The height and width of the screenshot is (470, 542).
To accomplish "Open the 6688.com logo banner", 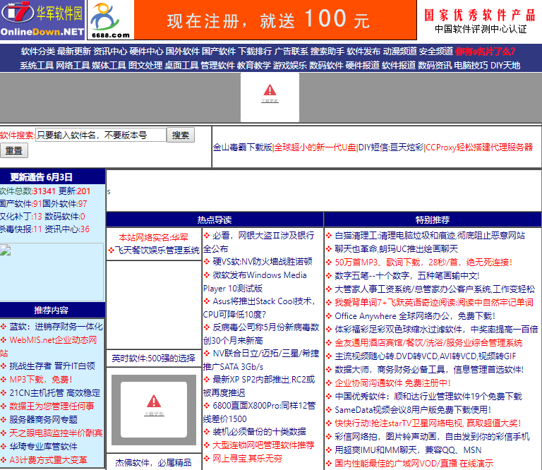I will pos(110,20).
